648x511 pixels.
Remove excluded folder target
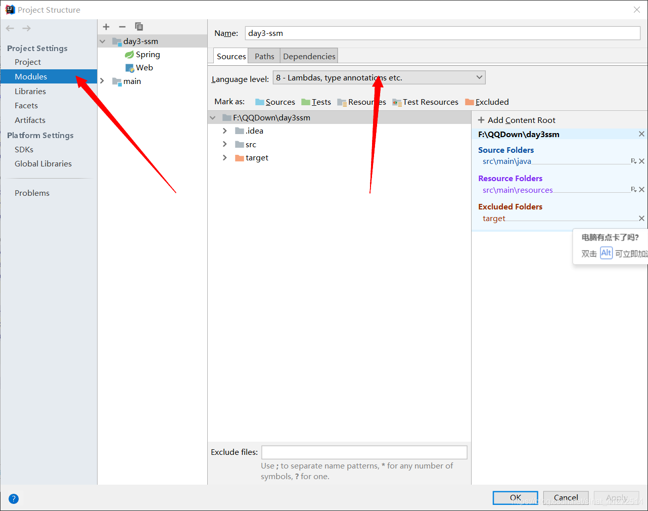641,219
